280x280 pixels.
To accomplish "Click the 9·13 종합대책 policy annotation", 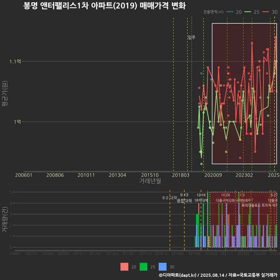I will coord(184,198).
